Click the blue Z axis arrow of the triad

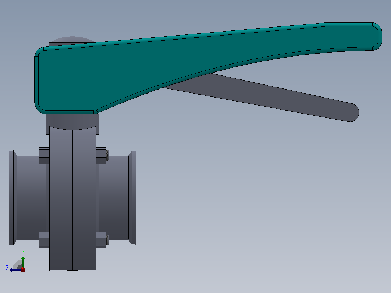point(15,270)
